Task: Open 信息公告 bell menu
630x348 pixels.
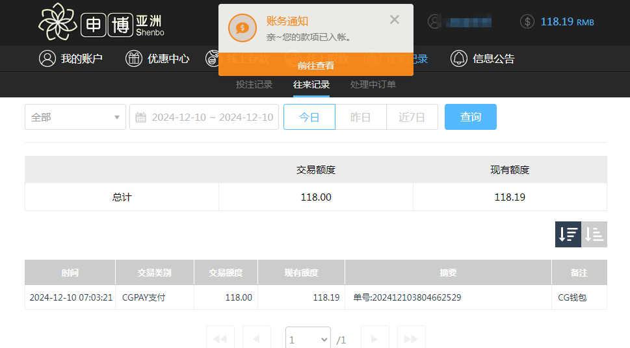Action: tap(482, 58)
